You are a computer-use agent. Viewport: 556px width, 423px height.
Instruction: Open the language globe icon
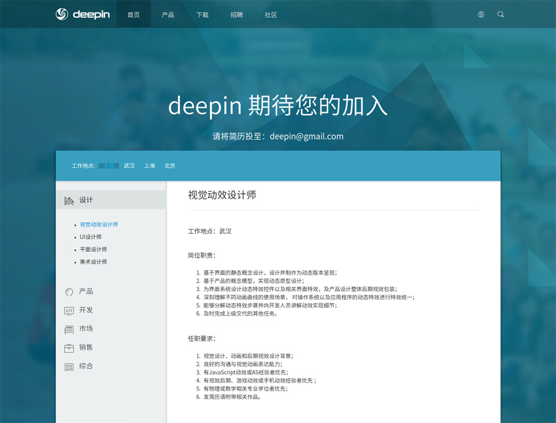coord(481,14)
